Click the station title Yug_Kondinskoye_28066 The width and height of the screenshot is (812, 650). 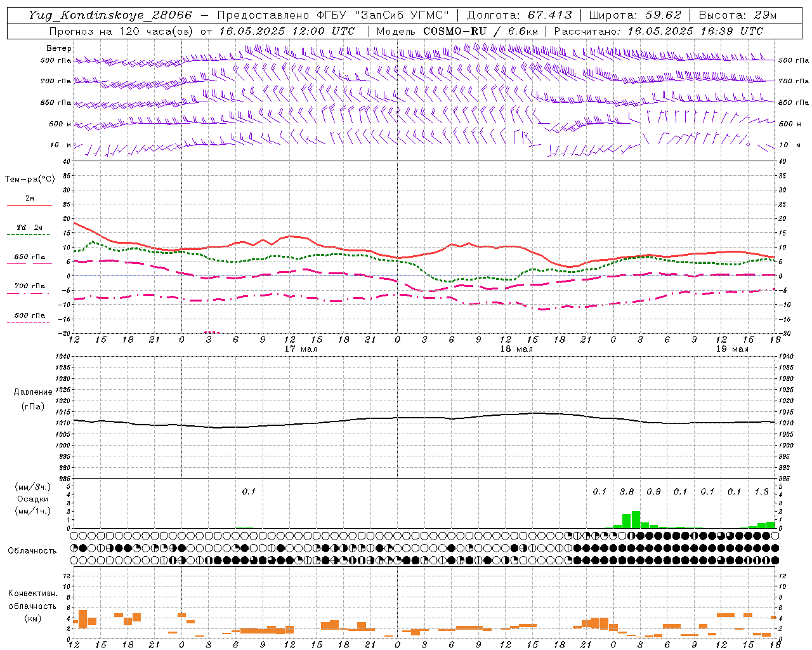(110, 15)
